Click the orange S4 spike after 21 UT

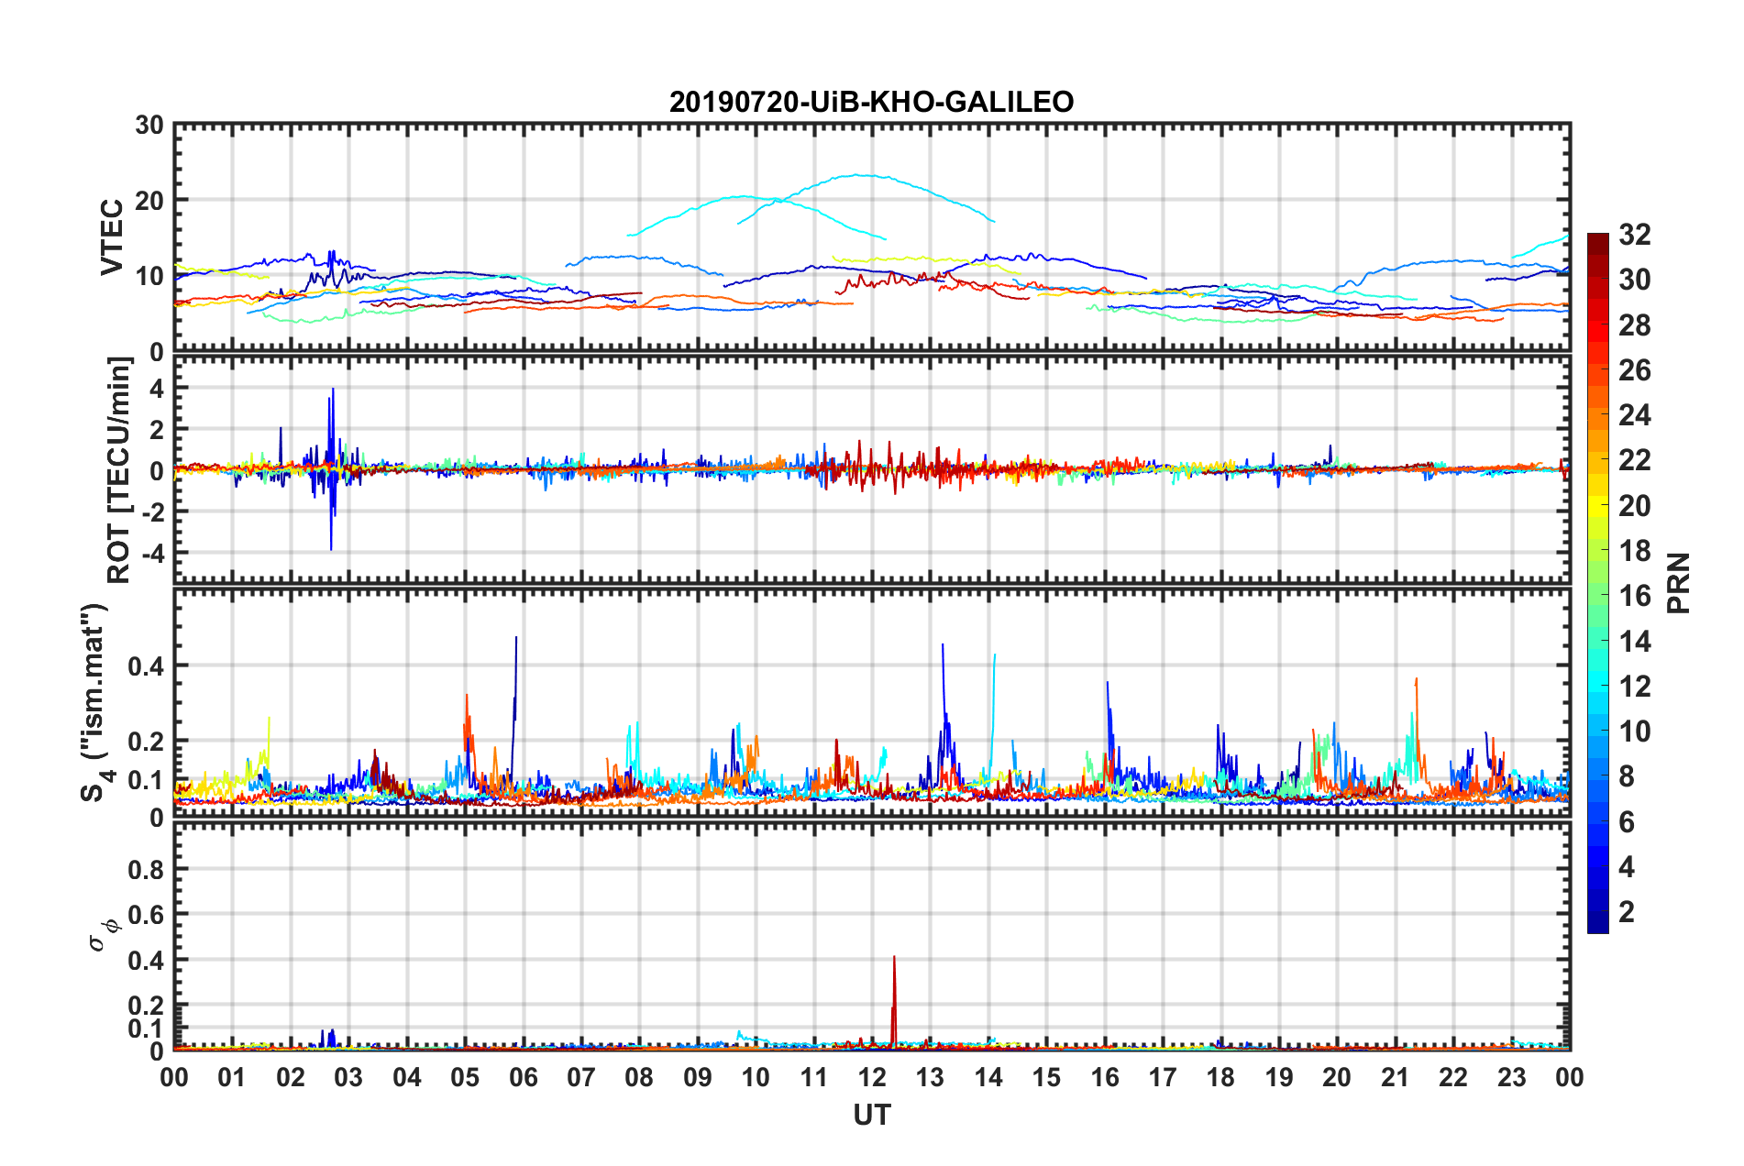pyautogui.click(x=1417, y=724)
